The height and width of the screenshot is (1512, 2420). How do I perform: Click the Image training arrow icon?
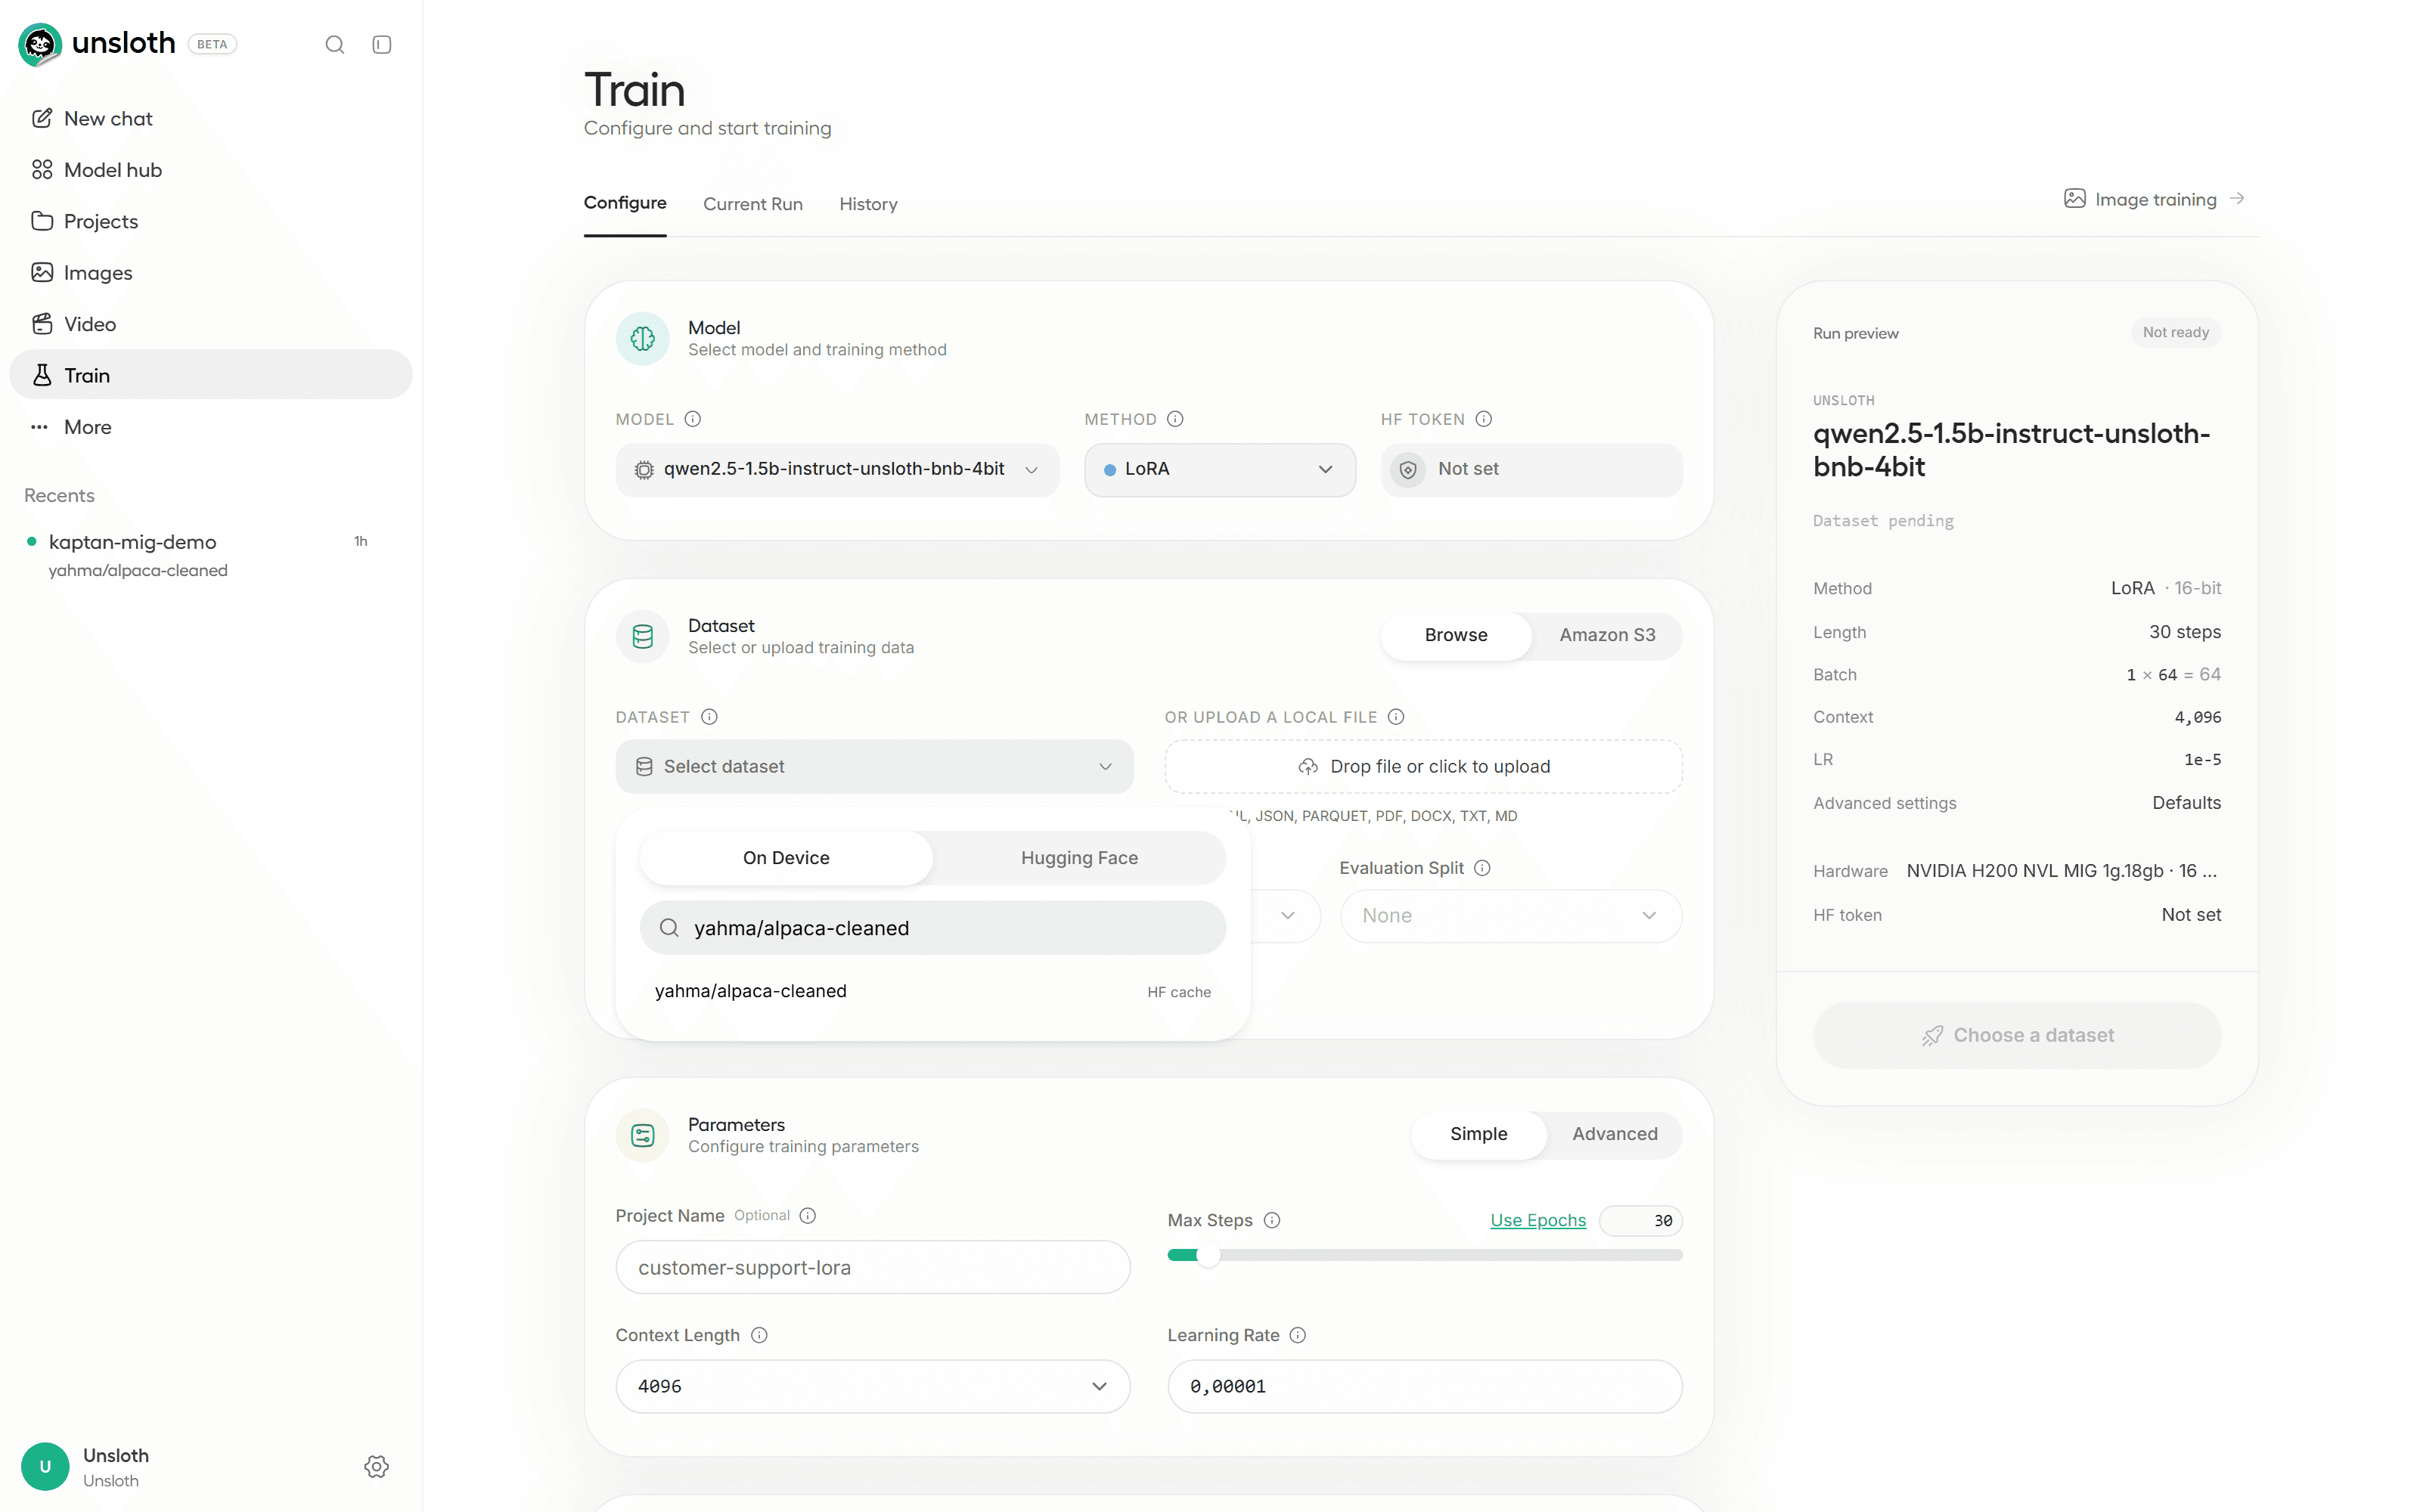(2238, 199)
